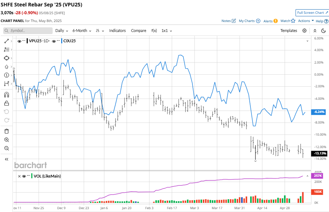
Task: Open VOL indicator more options
Action: click(x=28, y=176)
